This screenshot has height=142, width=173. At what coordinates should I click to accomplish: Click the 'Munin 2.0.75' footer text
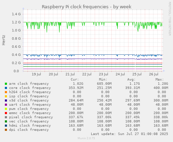coord(86,138)
